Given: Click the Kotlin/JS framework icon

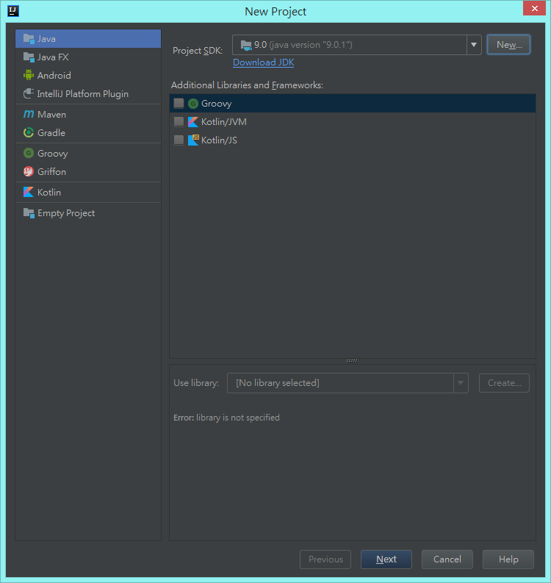Looking at the screenshot, I should point(193,140).
